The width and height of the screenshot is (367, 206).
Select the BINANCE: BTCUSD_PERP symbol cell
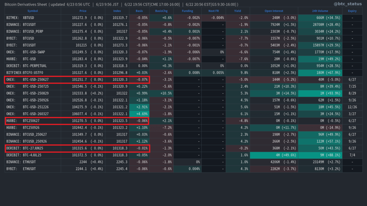click(33, 31)
